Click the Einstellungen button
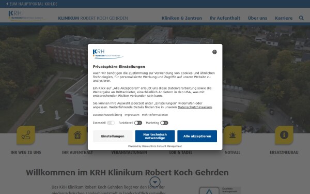 (x=113, y=136)
